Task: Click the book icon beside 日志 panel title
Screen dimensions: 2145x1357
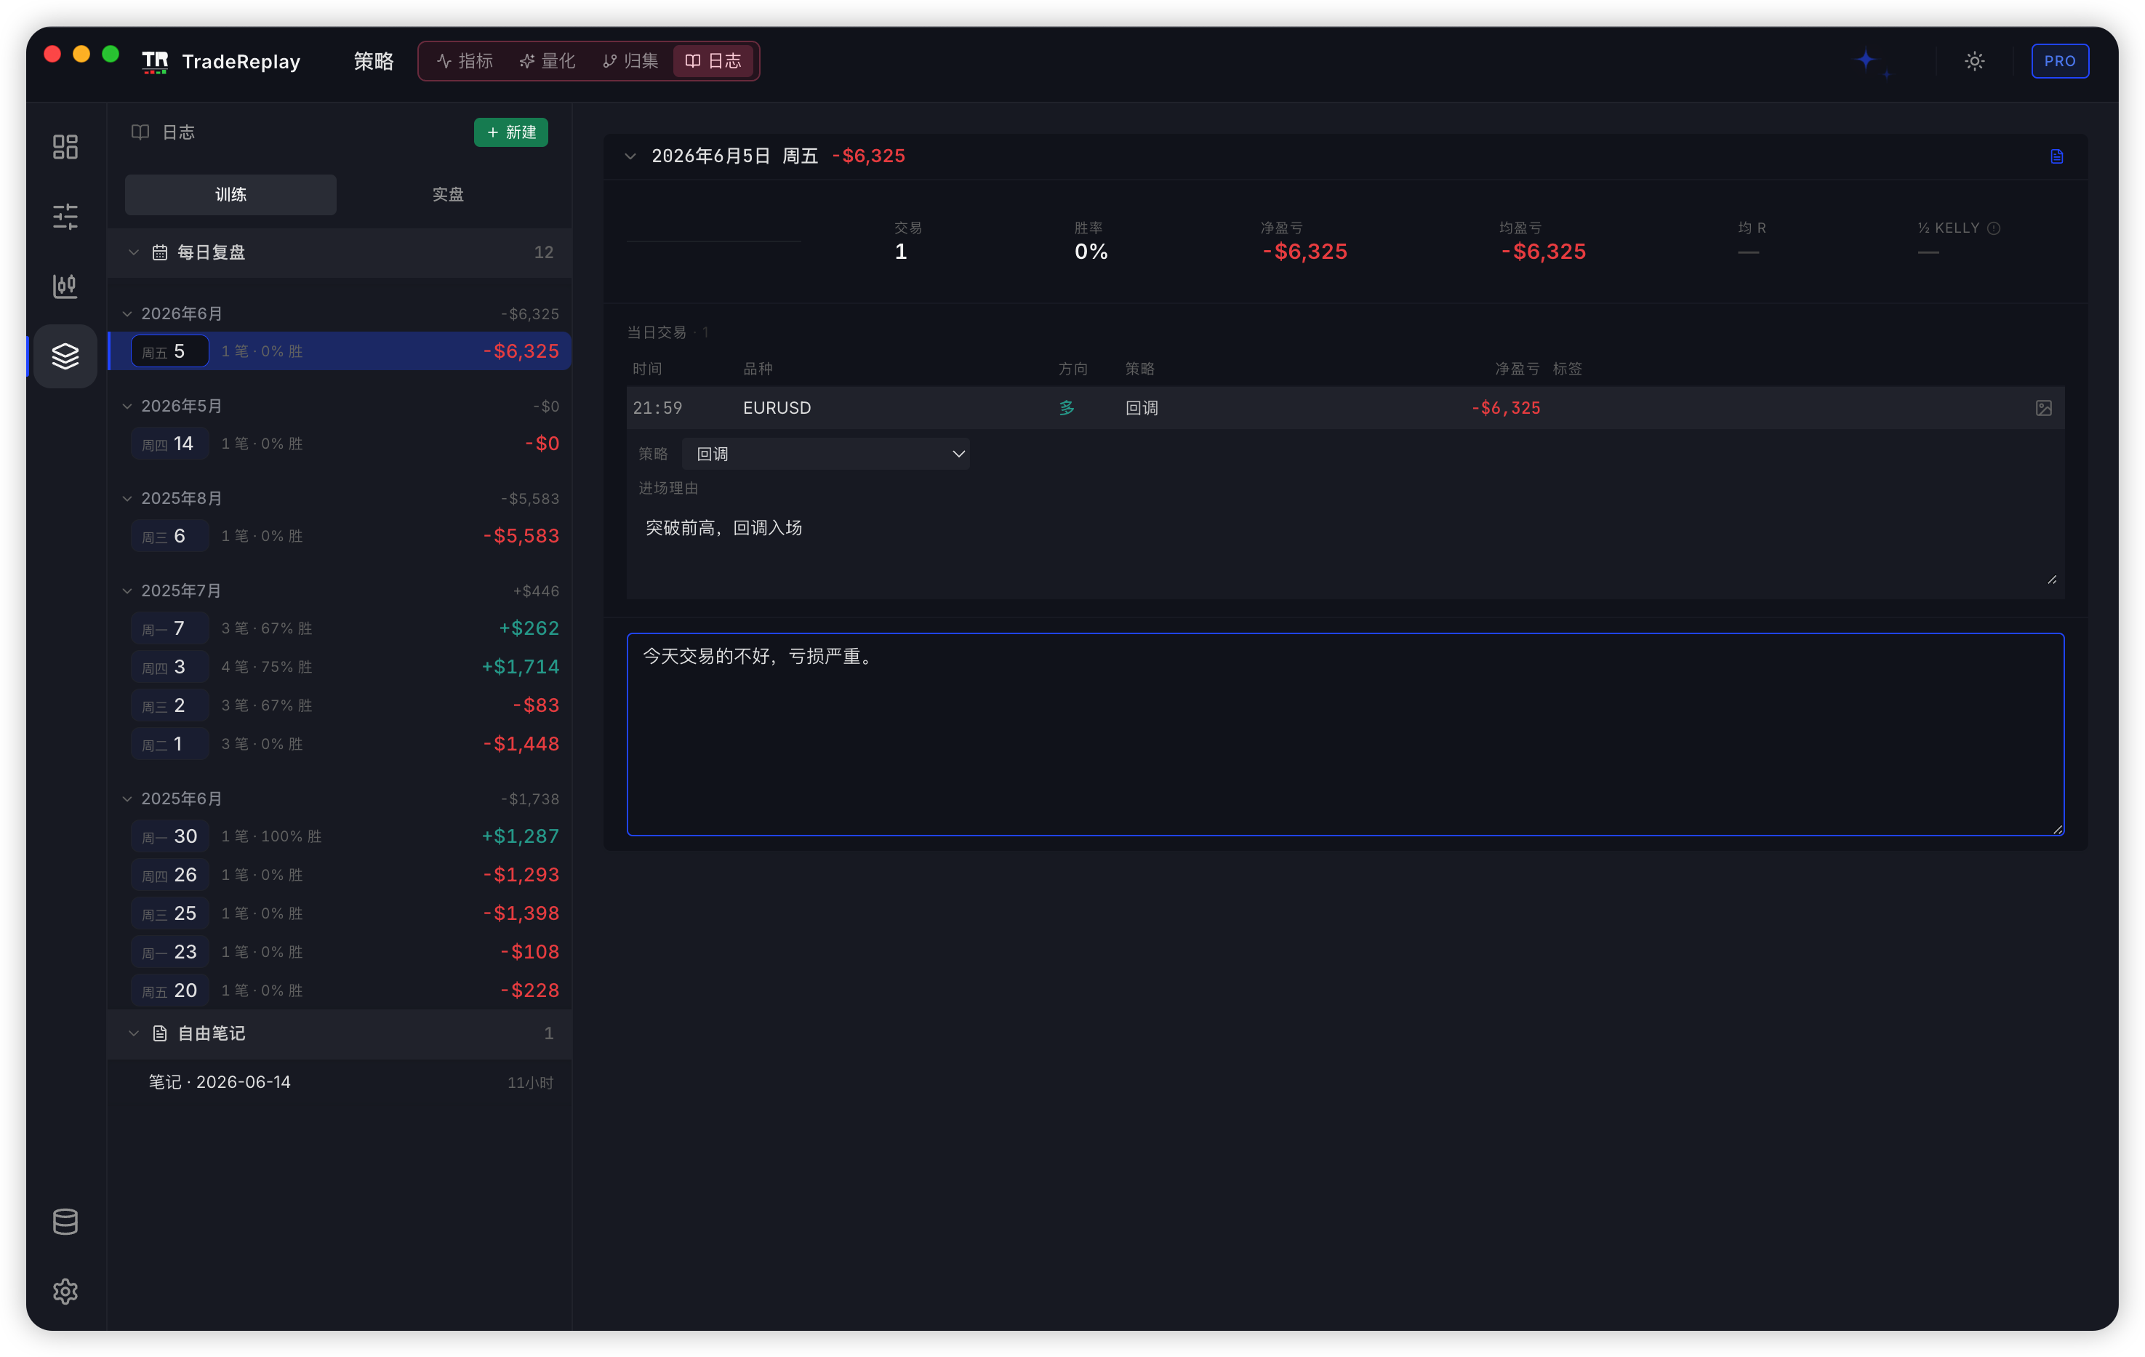Action: point(140,132)
